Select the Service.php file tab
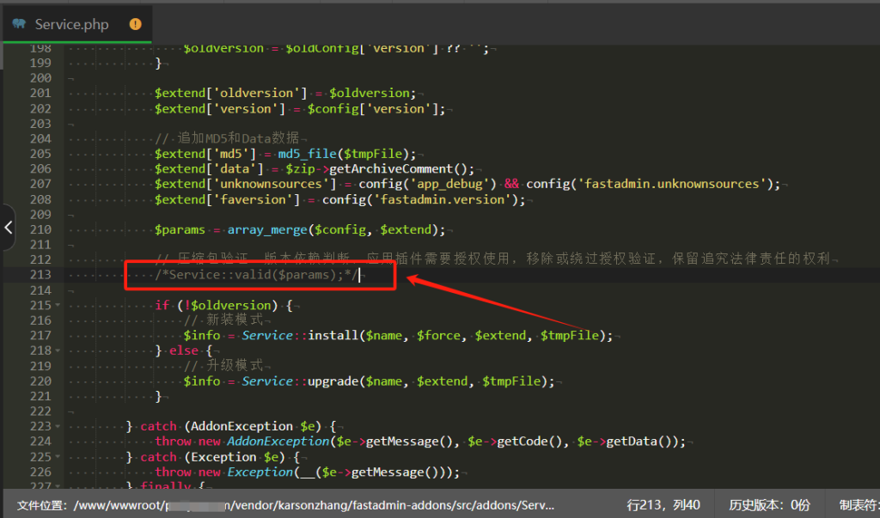 [76, 24]
